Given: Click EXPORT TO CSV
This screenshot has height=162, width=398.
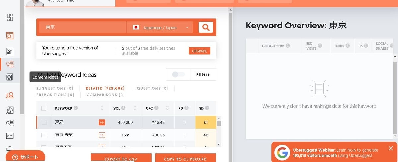Looking at the screenshot, I should [x=121, y=158].
